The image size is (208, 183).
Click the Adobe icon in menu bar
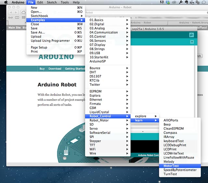coord(162,2)
